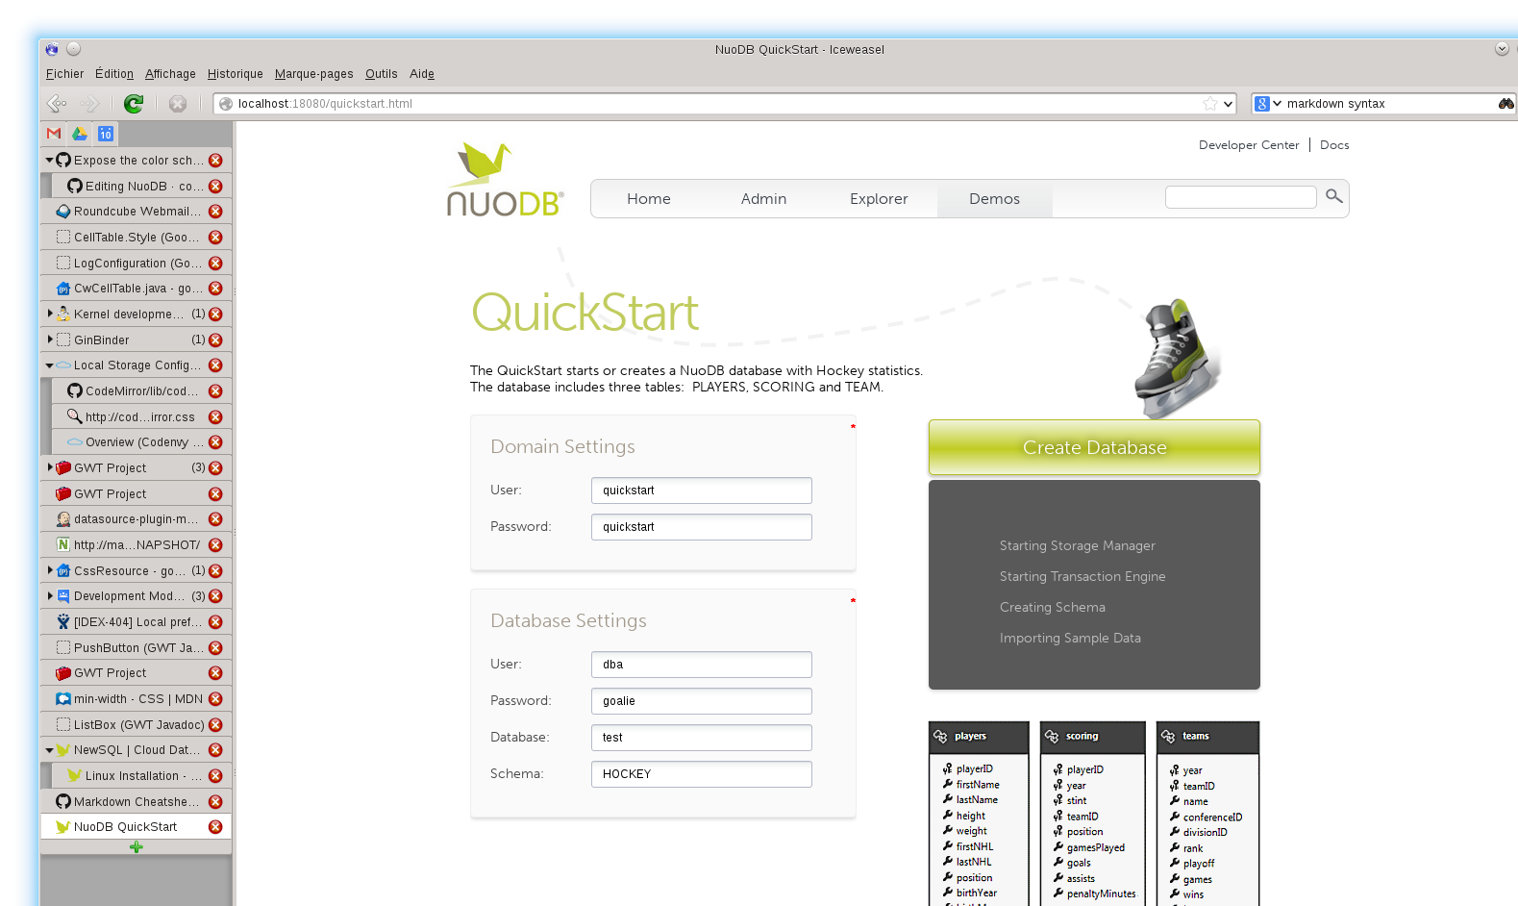The image size is (1518, 906).
Task: Open the Google Calendar pinned tab
Action: tap(106, 134)
